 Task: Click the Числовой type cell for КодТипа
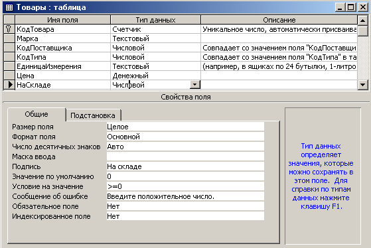coord(155,57)
